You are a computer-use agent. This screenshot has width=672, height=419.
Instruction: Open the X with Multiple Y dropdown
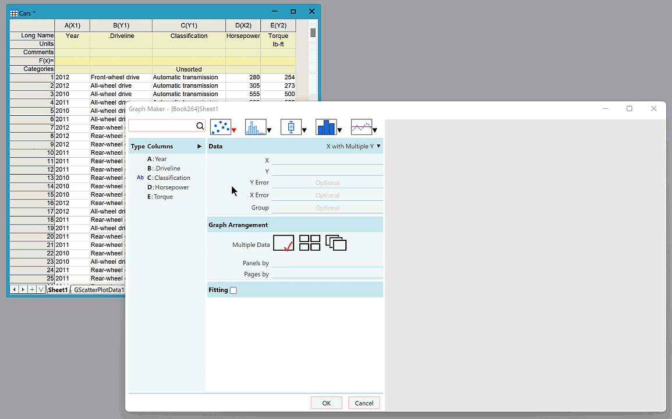353,147
